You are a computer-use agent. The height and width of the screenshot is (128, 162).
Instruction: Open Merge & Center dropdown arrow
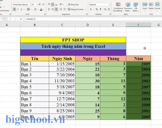click(x=86, y=9)
